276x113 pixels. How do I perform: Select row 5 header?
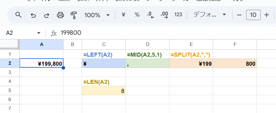pos(10,90)
